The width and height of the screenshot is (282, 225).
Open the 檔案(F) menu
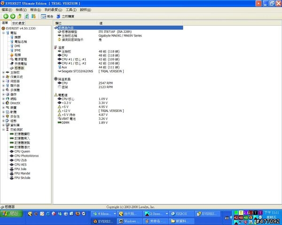point(7,10)
